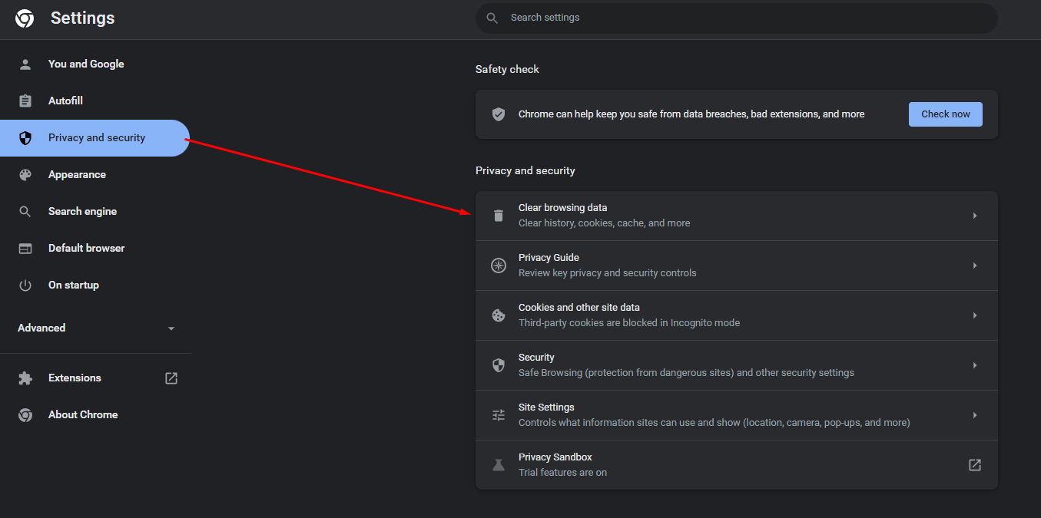Click 'Third-party cookies are blocked in Incognito mode'
The width and height of the screenshot is (1041, 518).
(629, 323)
